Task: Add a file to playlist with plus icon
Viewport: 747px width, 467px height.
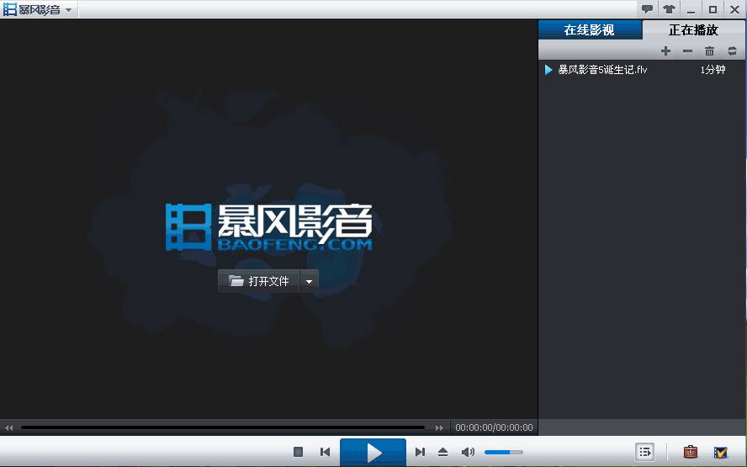Action: (666, 51)
